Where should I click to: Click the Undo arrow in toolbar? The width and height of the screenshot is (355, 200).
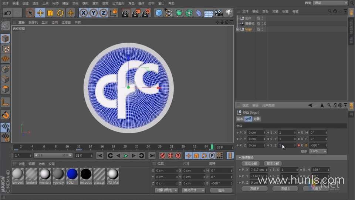pyautogui.click(x=7, y=13)
